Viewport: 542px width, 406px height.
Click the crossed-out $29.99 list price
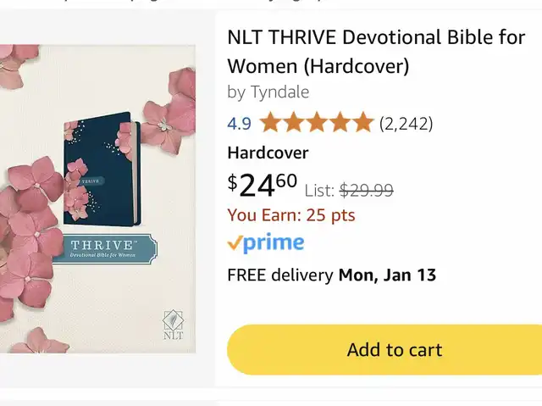[366, 190]
